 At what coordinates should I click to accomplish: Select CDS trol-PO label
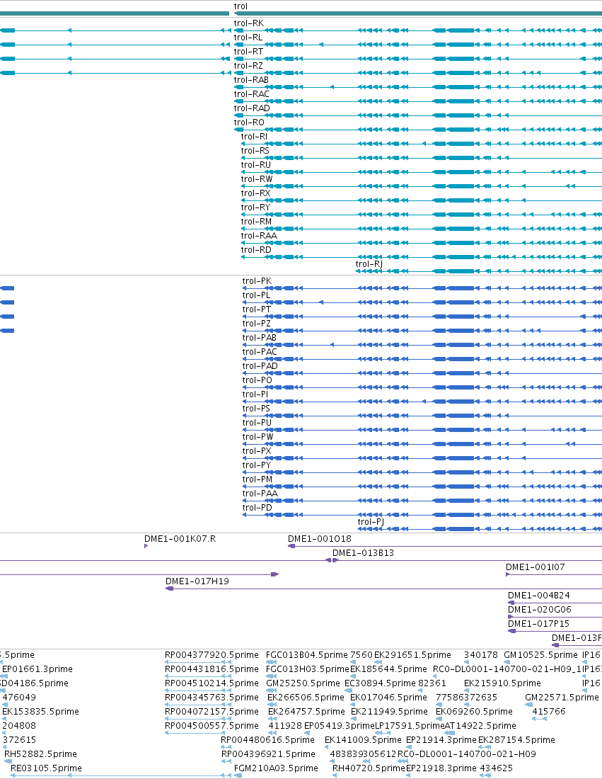[x=257, y=380]
